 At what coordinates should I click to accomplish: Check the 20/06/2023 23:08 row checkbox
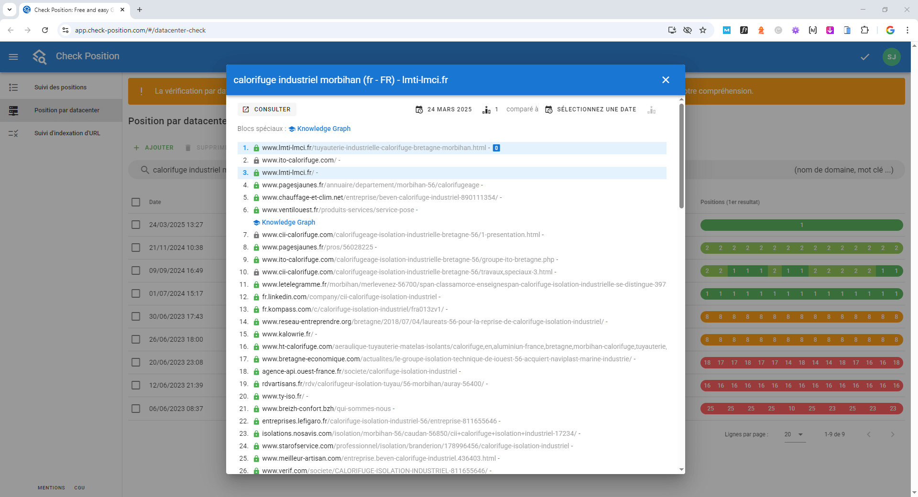point(136,362)
